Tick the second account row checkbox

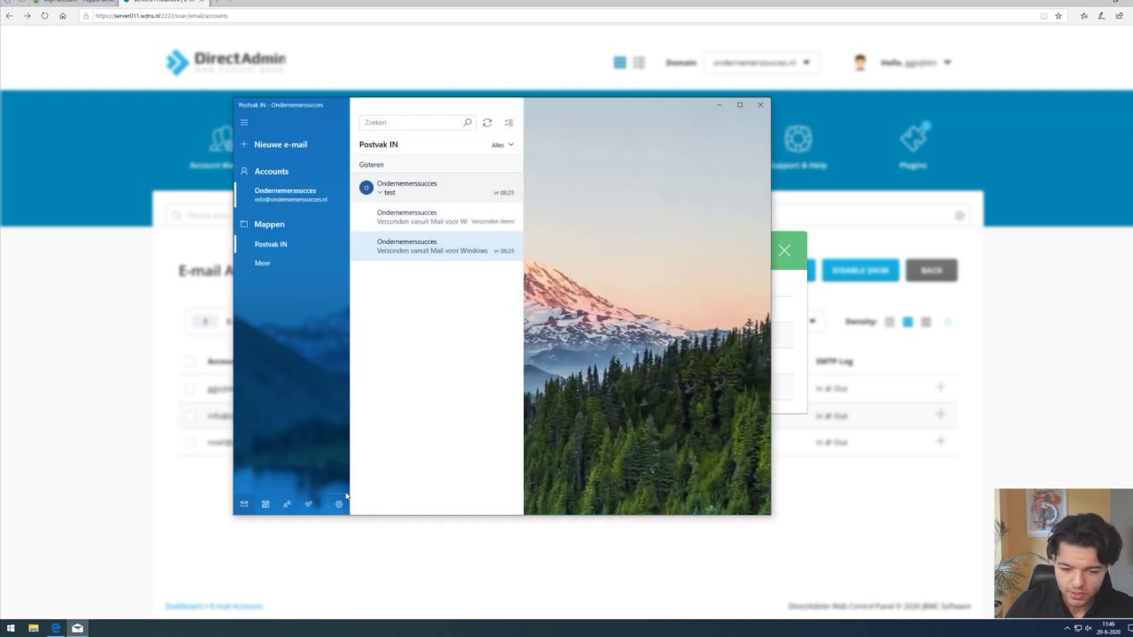(x=190, y=415)
